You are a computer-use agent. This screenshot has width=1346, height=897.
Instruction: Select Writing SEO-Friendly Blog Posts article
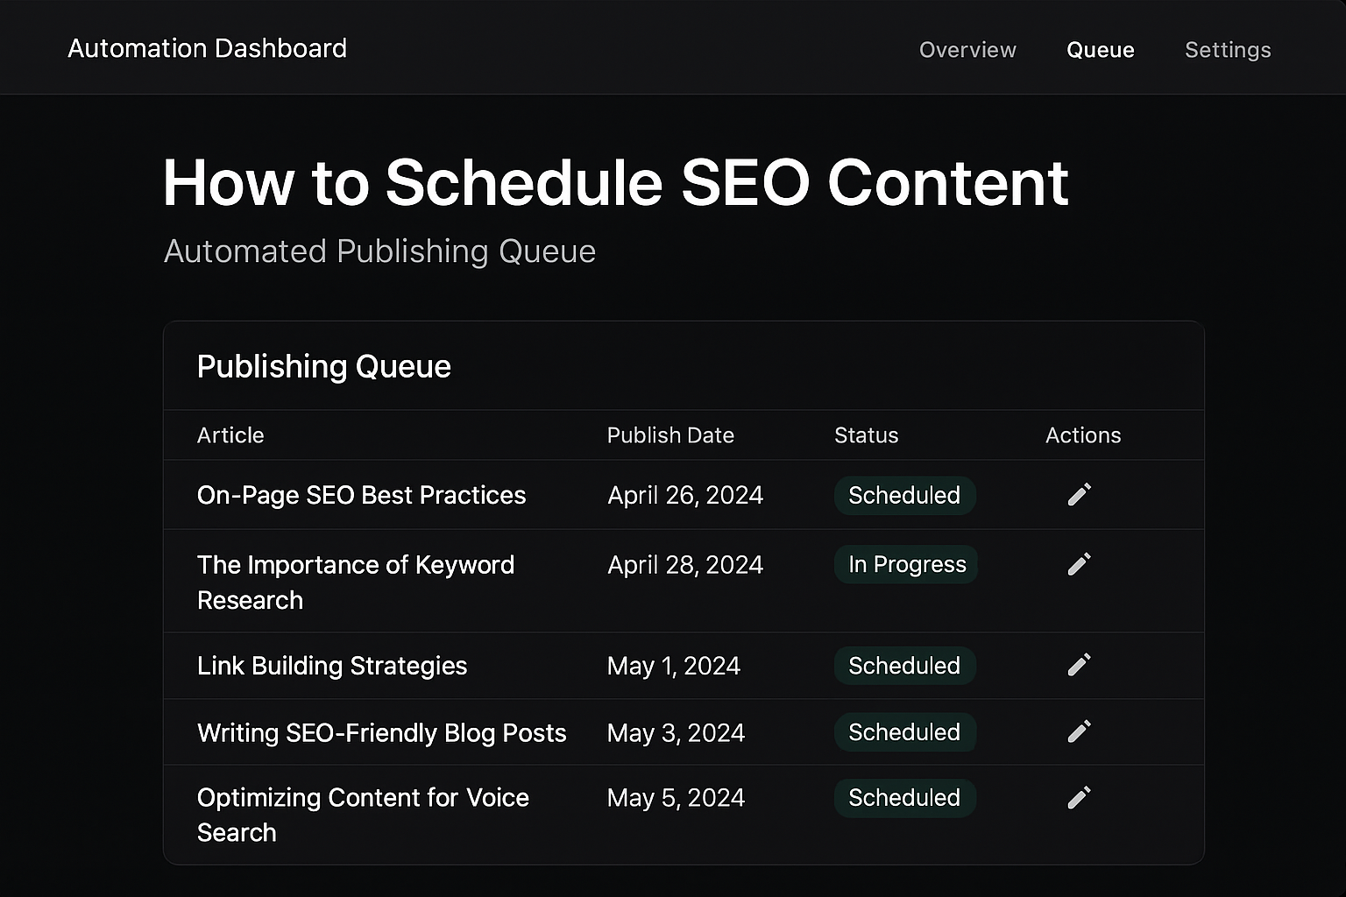(x=381, y=732)
